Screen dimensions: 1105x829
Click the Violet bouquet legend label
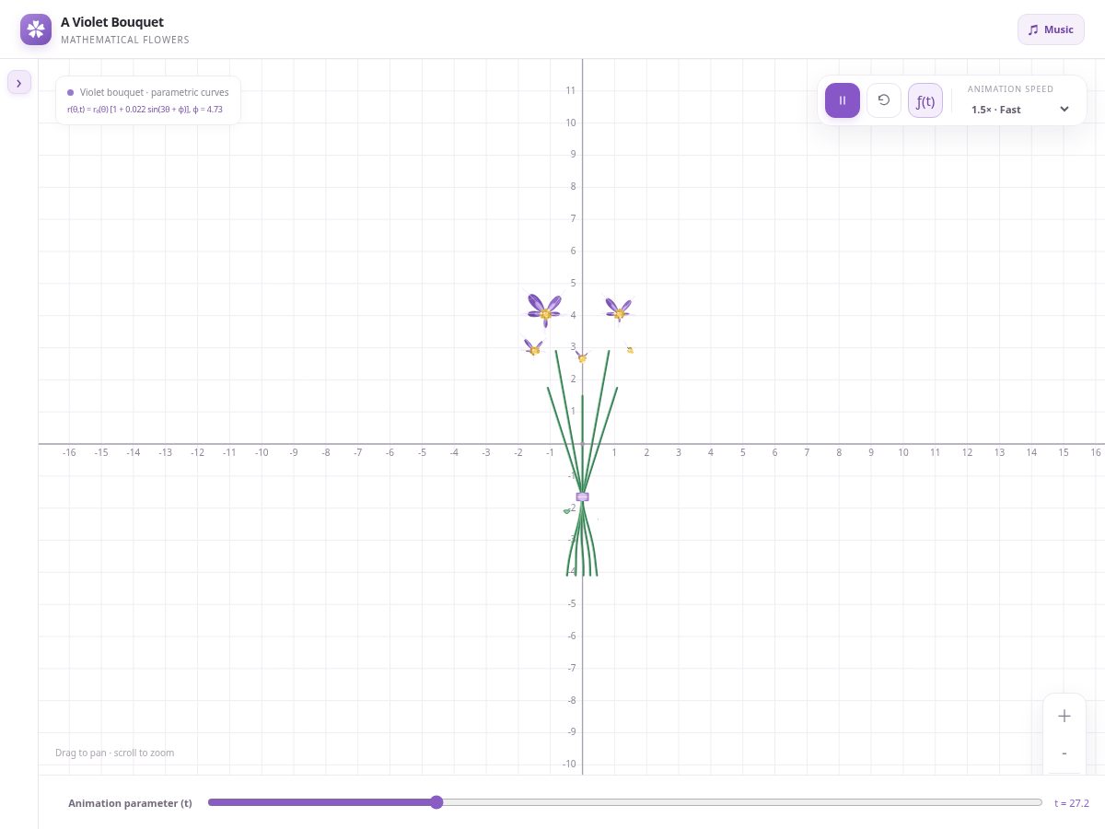(x=155, y=92)
